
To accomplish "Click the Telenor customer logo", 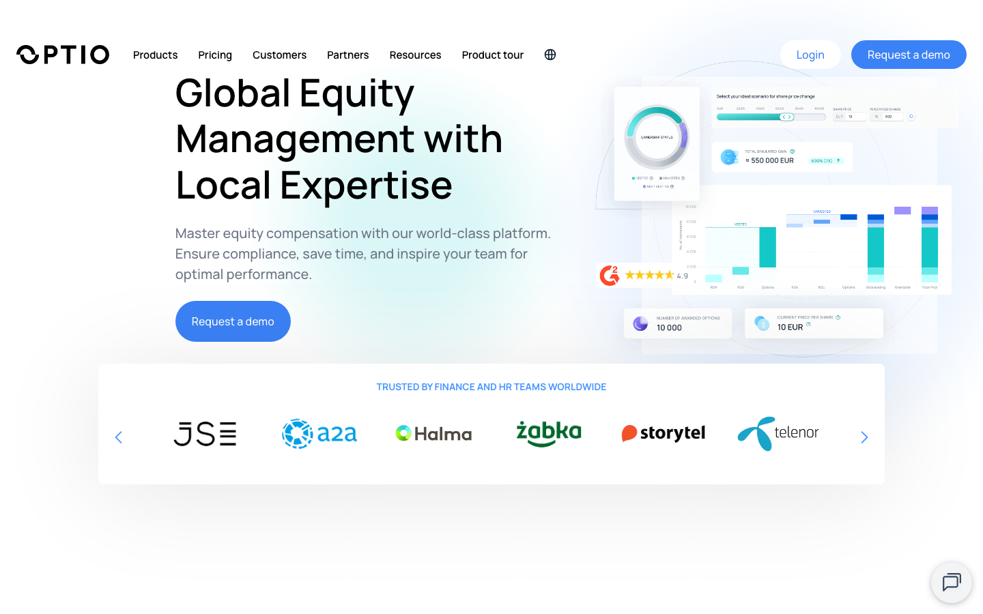I will (778, 433).
